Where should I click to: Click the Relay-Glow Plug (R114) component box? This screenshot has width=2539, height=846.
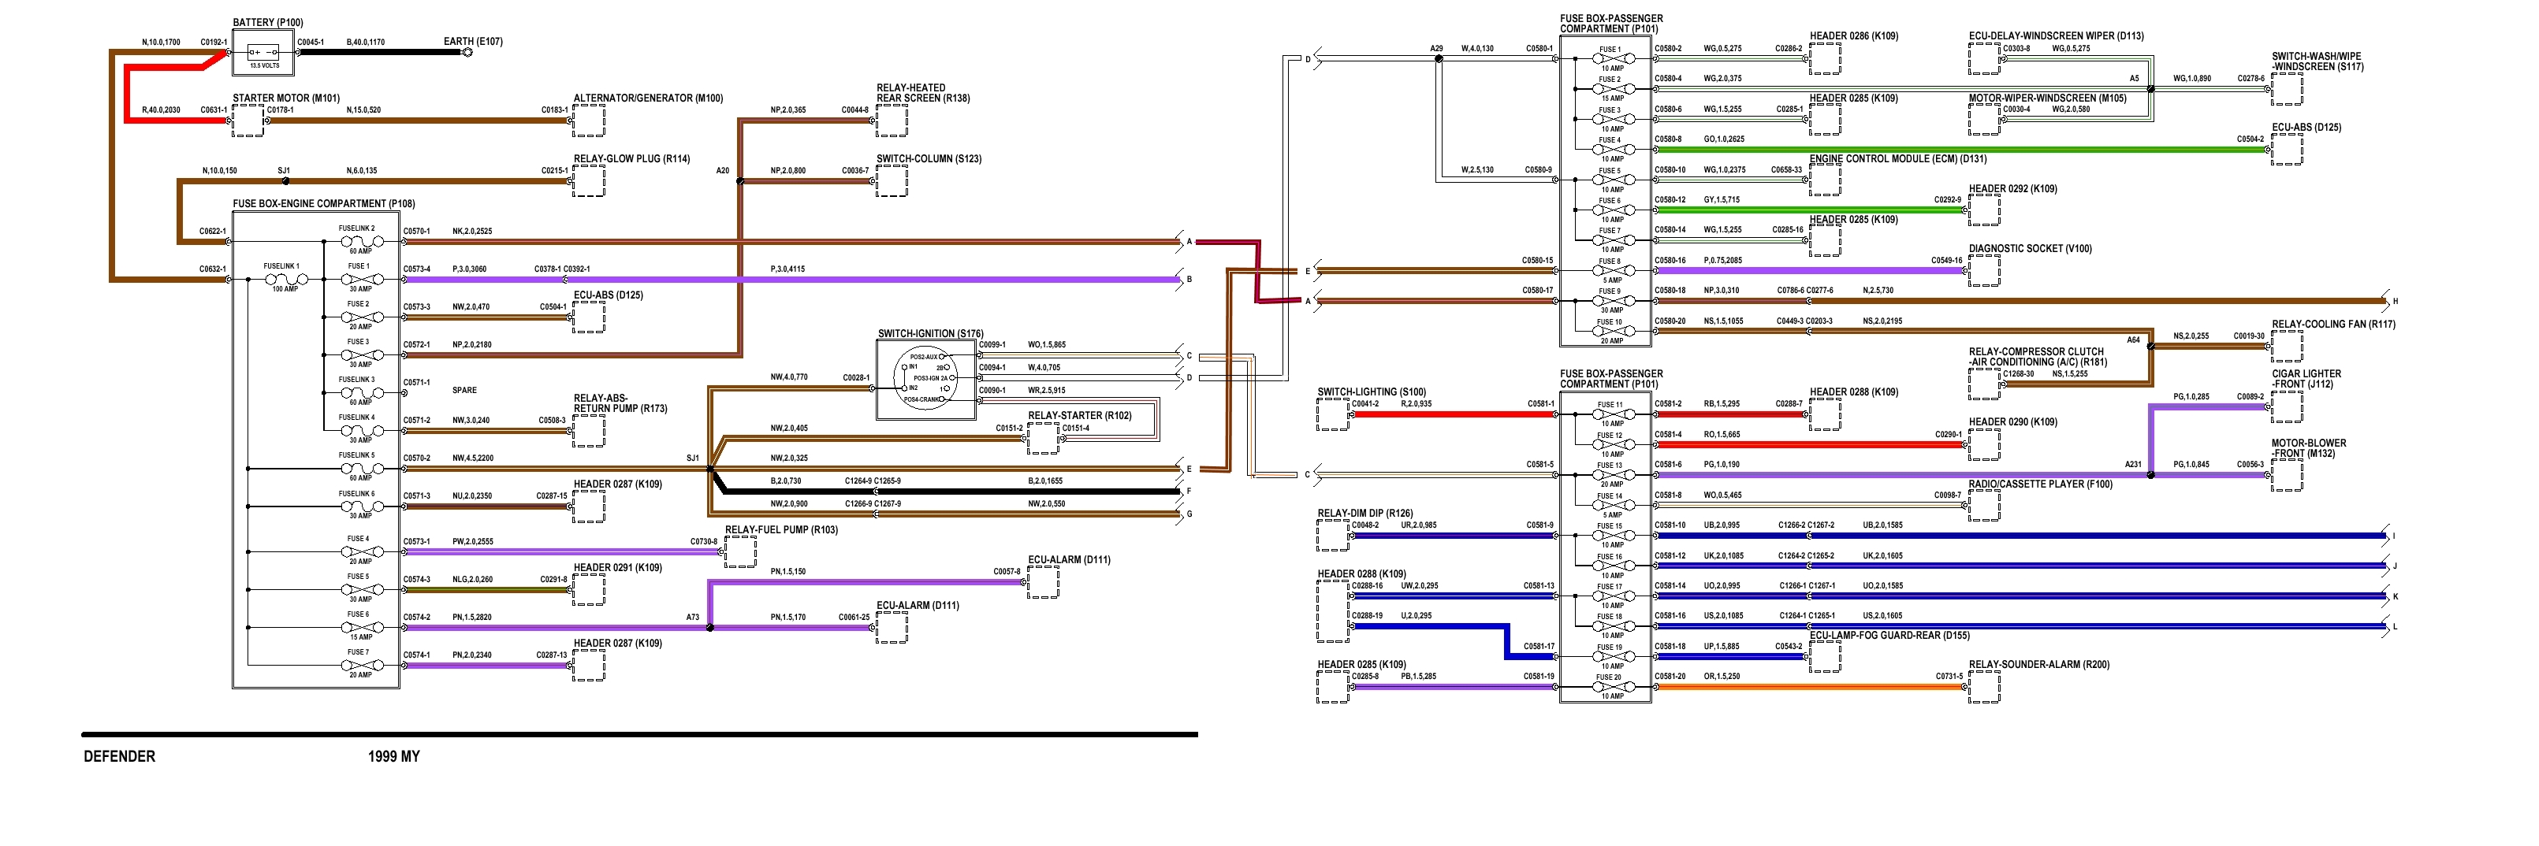tap(588, 181)
